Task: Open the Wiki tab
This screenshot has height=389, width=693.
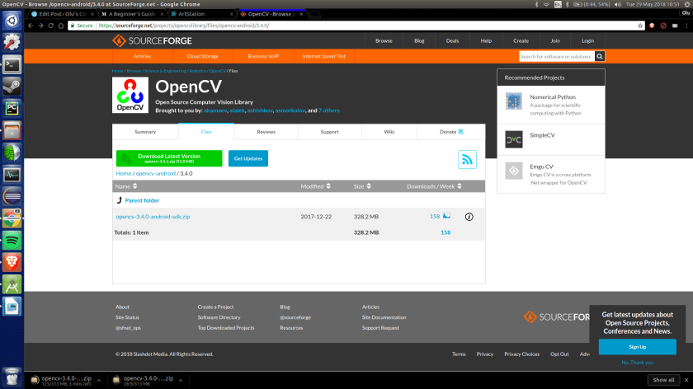Action: 389,132
